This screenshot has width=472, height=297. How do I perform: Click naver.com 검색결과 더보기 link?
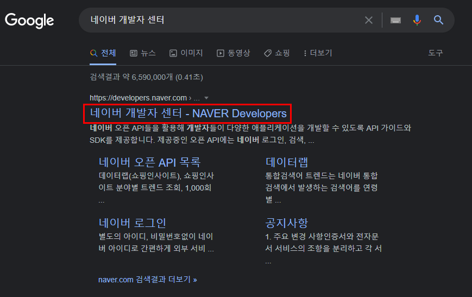tap(148, 280)
